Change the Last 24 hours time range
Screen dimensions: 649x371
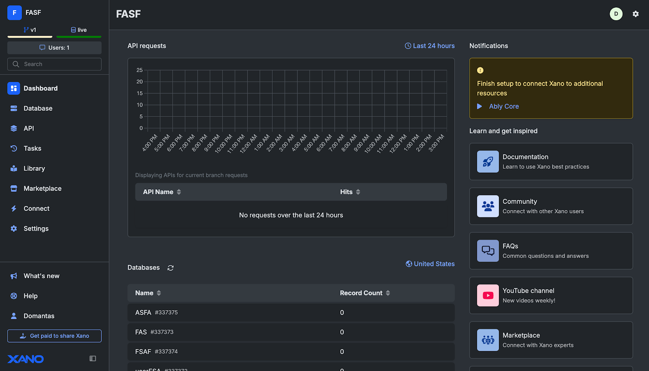(430, 46)
